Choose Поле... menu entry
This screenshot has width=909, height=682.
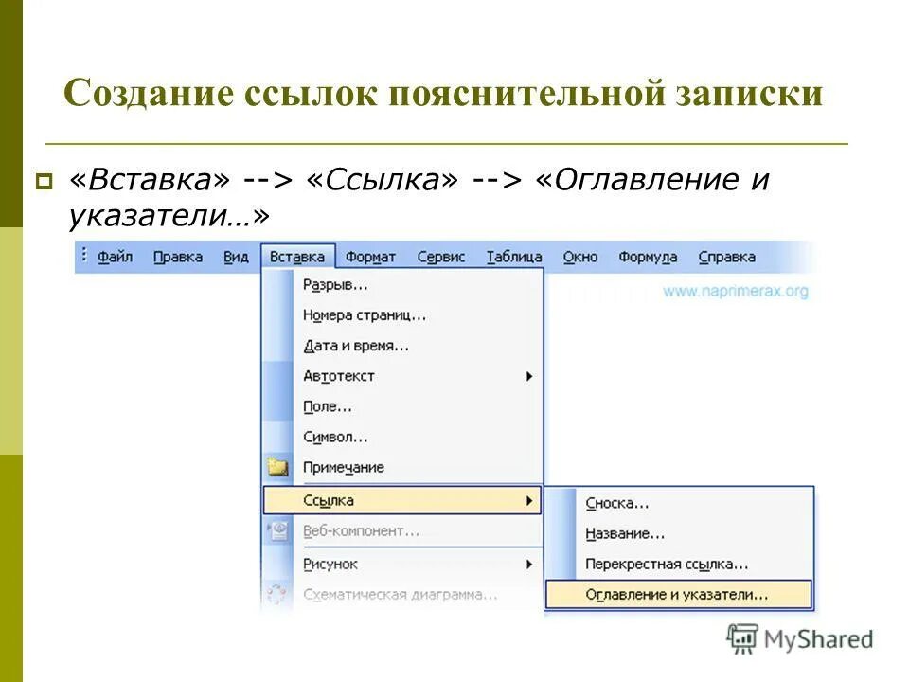tap(402, 406)
